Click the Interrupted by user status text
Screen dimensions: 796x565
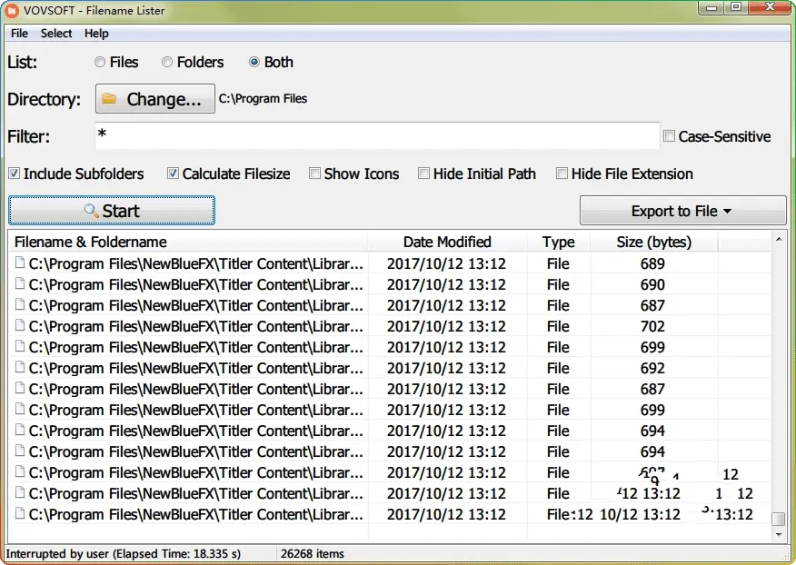pyautogui.click(x=124, y=554)
